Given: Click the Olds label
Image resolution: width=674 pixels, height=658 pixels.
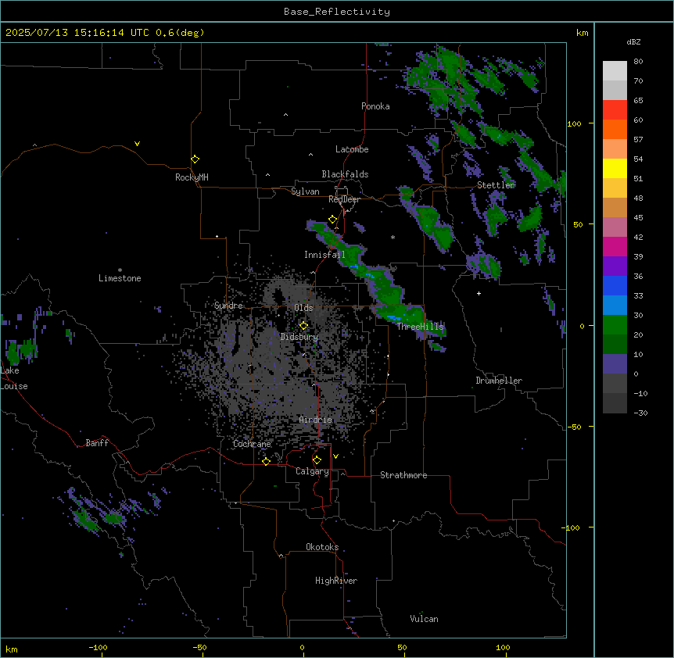Looking at the screenshot, I should pyautogui.click(x=303, y=308).
